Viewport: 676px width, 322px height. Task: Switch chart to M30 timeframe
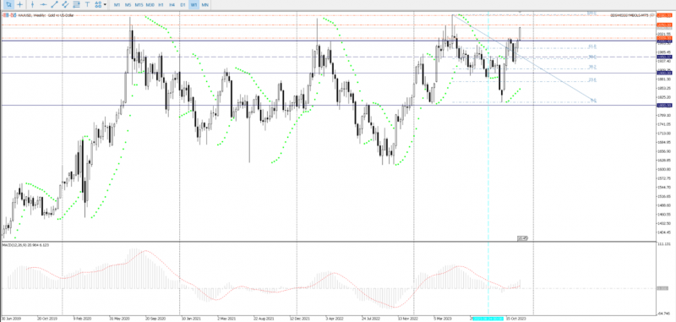pos(150,4)
